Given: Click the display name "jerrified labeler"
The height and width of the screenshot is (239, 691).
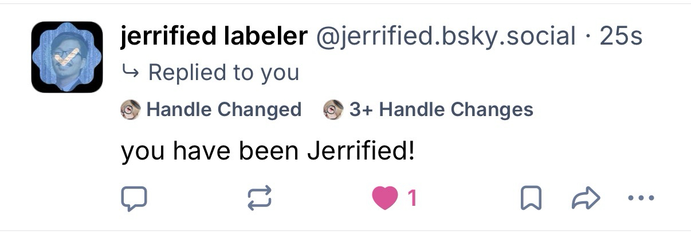Looking at the screenshot, I should pos(214,37).
